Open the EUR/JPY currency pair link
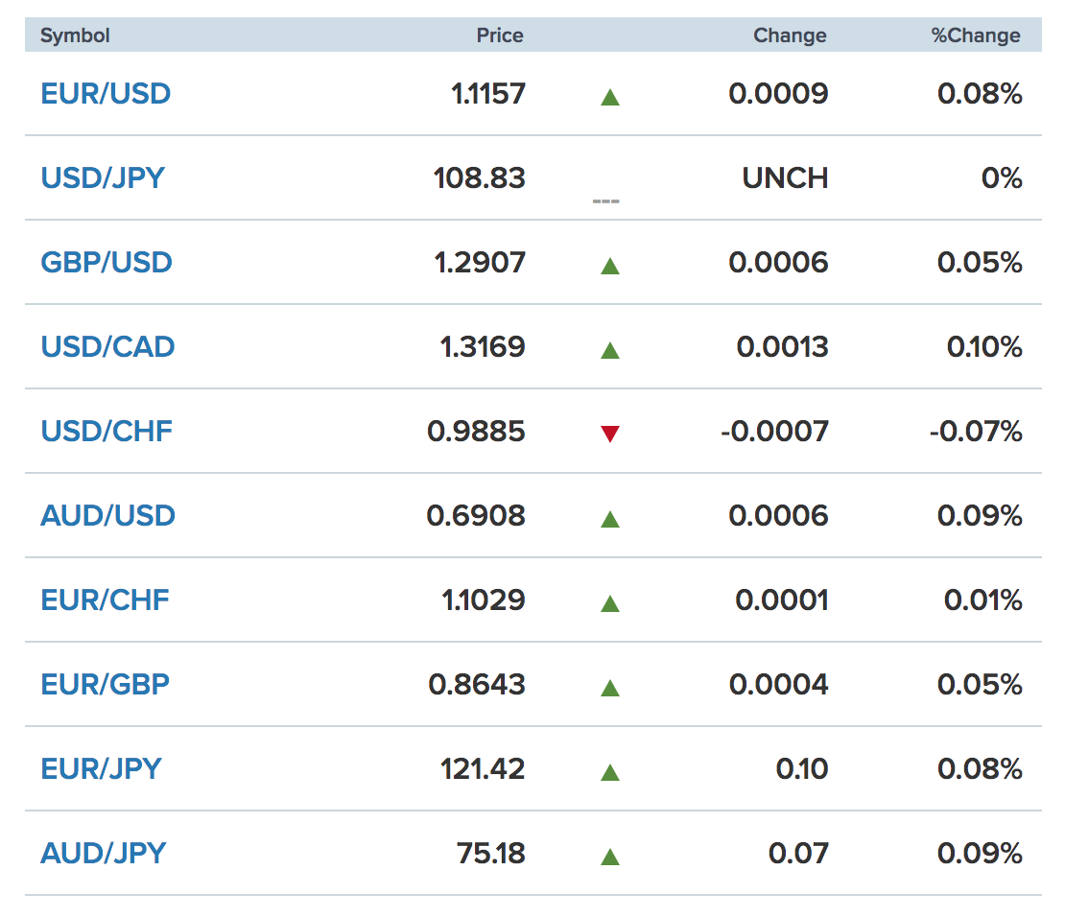1065x917 pixels. tap(101, 769)
